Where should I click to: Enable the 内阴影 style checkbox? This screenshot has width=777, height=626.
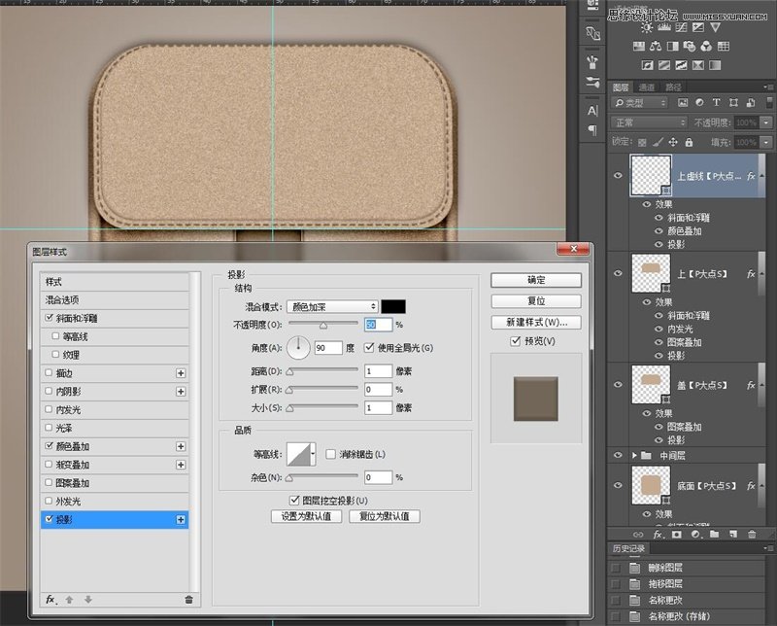click(49, 391)
